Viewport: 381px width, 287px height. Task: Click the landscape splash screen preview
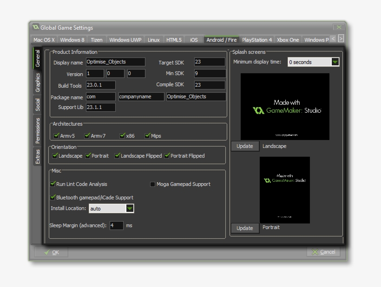pyautogui.click(x=285, y=107)
